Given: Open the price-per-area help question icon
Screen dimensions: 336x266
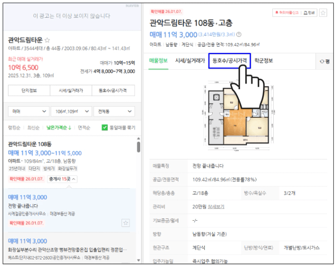Looking at the screenshot, I should pyautogui.click(x=239, y=35).
